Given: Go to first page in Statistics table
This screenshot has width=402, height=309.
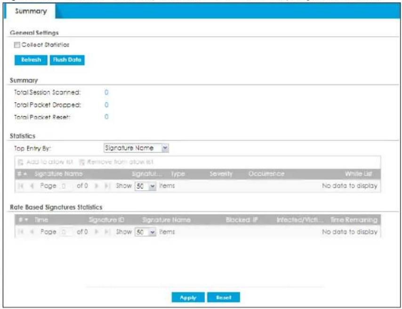Looking at the screenshot, I should (x=21, y=186).
